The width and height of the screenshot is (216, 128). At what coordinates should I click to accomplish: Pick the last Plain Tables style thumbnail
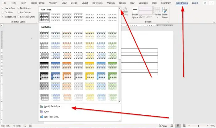click(112, 17)
